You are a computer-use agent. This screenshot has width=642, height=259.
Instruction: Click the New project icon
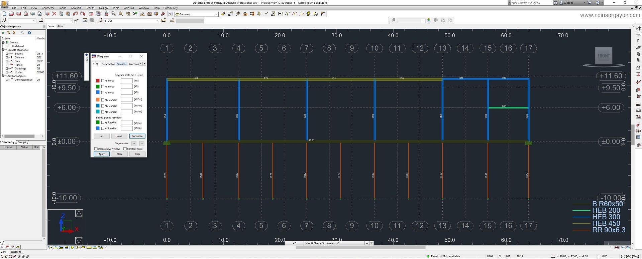click(x=4, y=14)
